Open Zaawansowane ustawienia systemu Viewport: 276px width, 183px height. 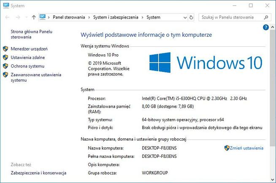(x=36, y=77)
